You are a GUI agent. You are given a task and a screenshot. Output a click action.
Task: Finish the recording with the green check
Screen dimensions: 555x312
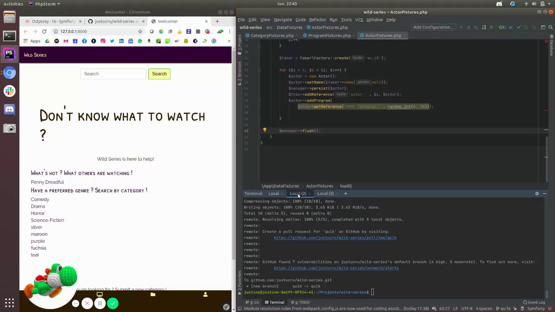coord(113,303)
